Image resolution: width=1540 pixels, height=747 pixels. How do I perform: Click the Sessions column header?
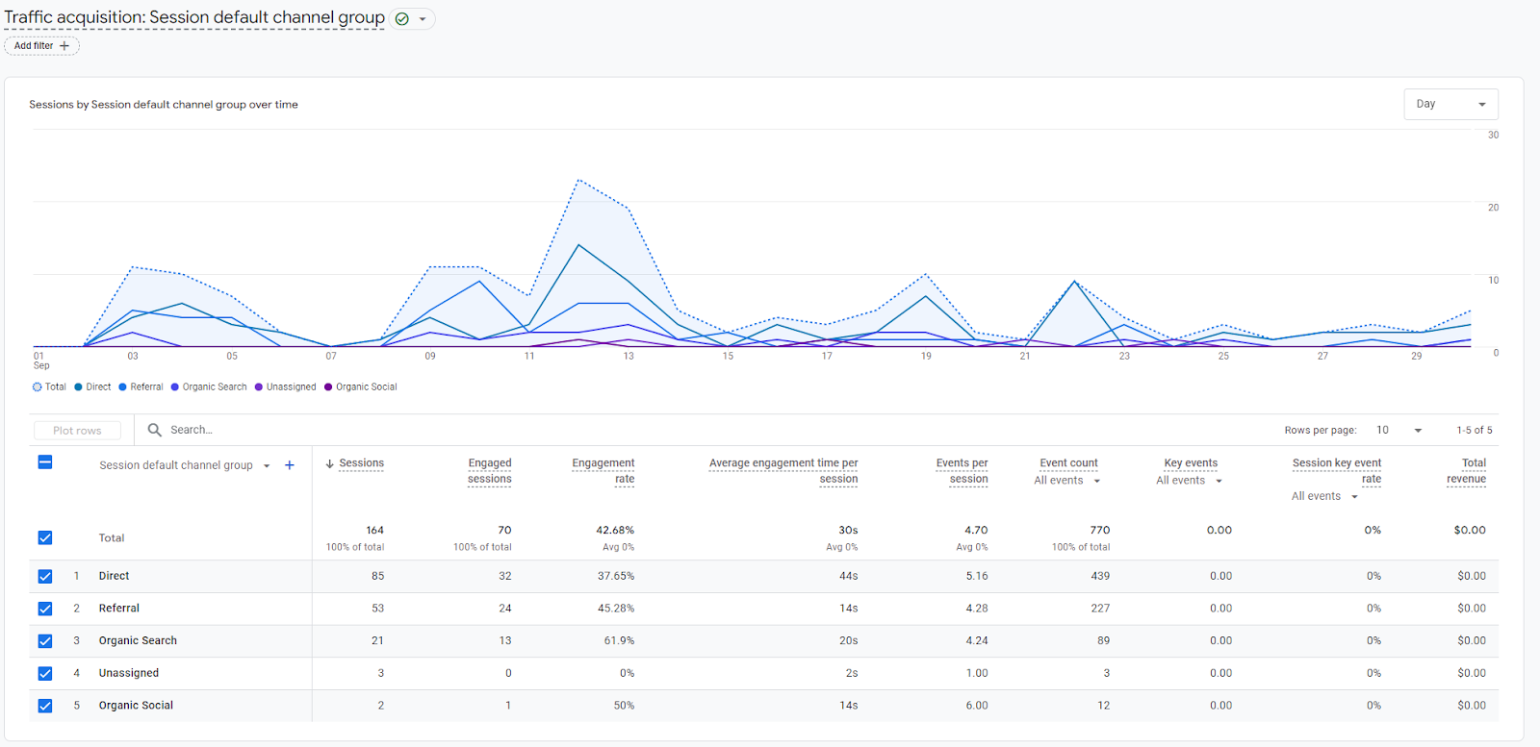[361, 463]
